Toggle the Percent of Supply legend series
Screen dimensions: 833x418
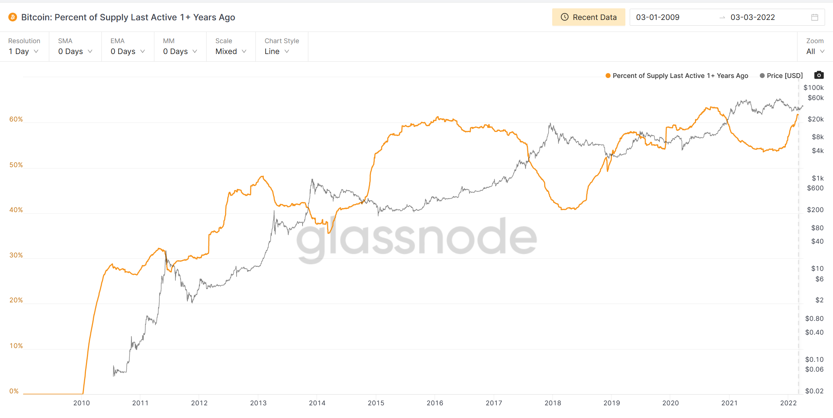coord(680,76)
